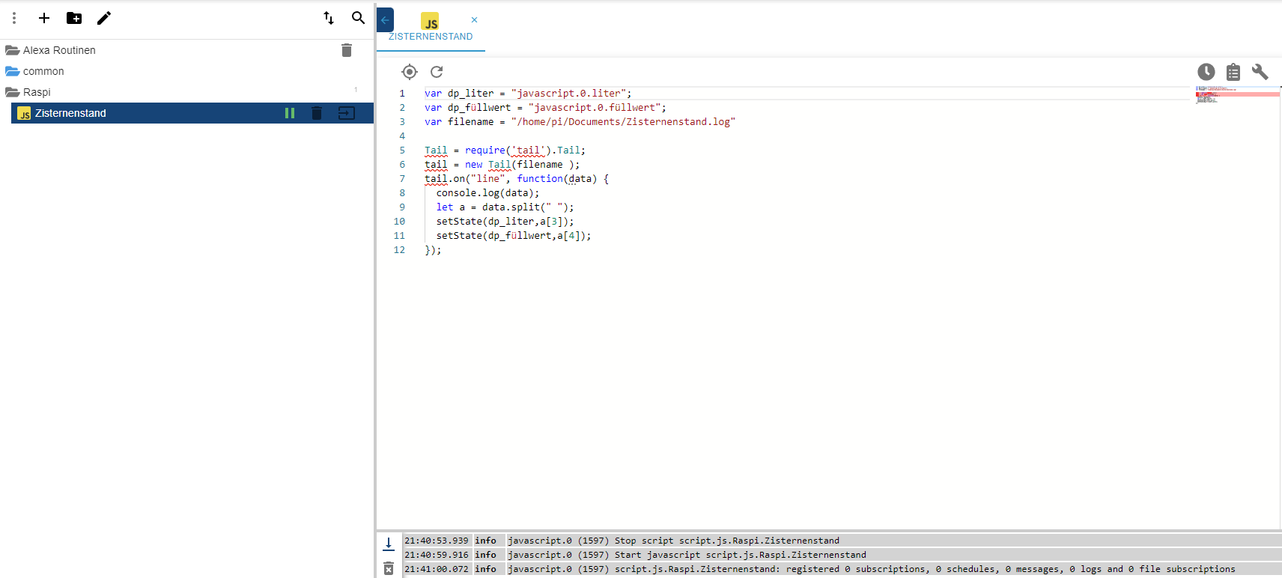Click the setState(dp_füllwert,a[4]) line
Screen dimensions: 1282x578
point(514,236)
